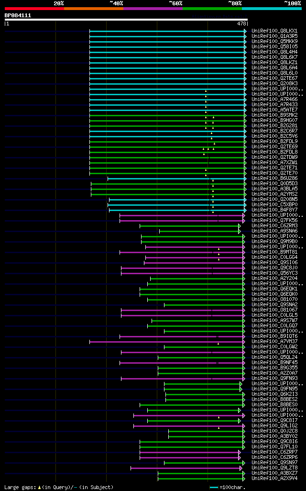This screenshot has width=306, height=491.
Task: Select hit label UniRef100_Q9FN95
Action: (274, 389)
